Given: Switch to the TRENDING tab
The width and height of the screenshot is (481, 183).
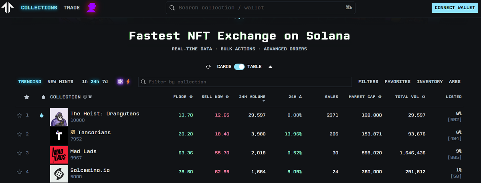Looking at the screenshot, I should click(x=30, y=82).
